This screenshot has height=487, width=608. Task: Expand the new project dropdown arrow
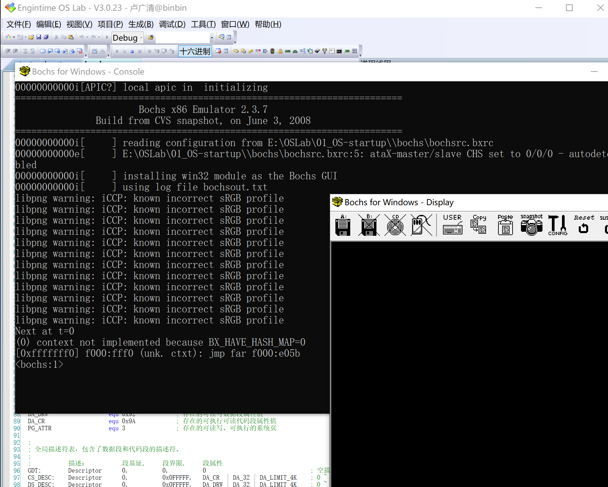tap(14, 37)
